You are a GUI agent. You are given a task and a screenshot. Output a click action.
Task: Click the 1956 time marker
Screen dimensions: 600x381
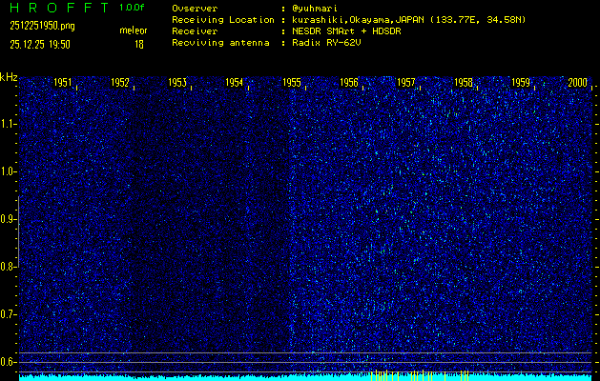(x=349, y=83)
